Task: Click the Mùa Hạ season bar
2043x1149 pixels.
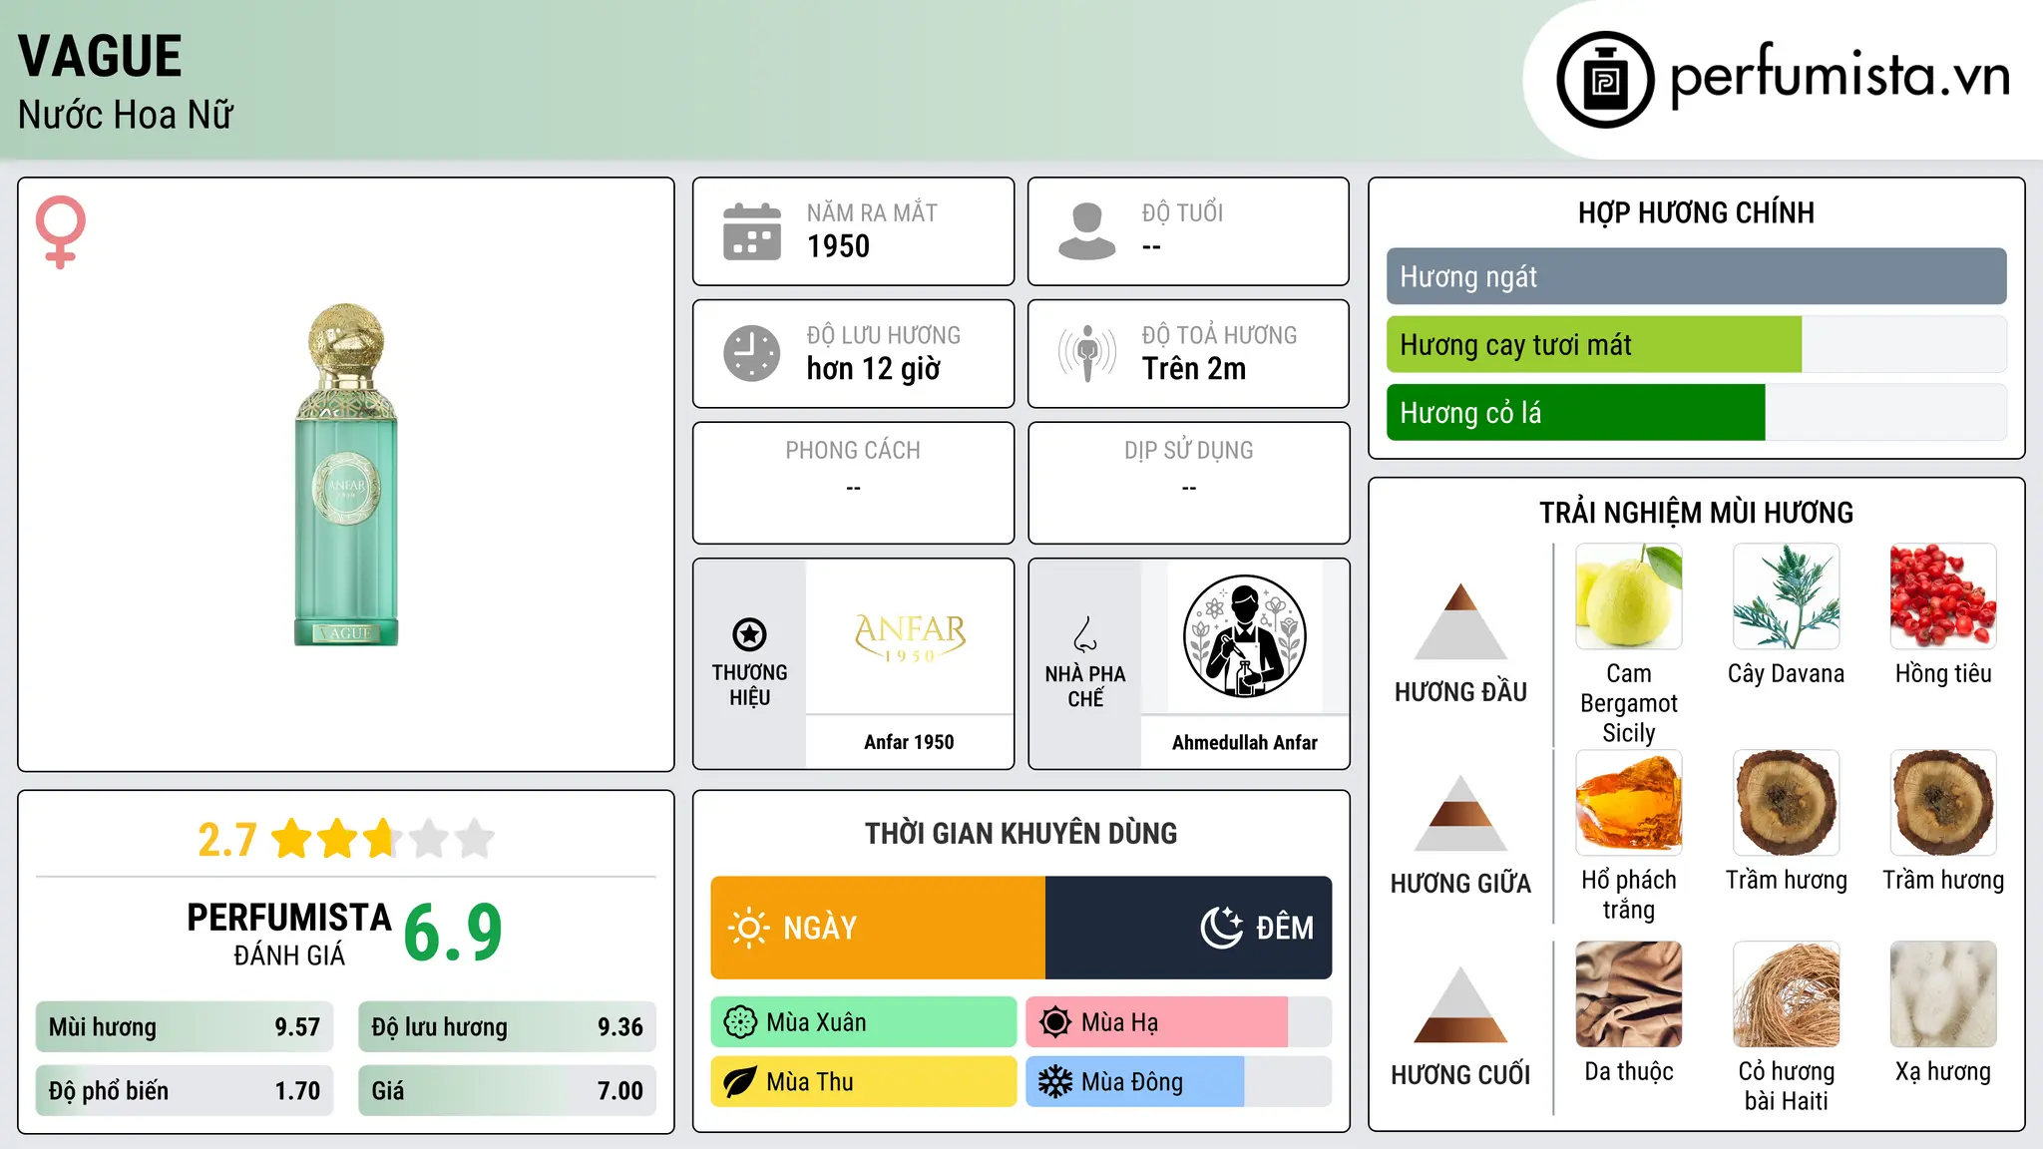Action: coord(1179,1022)
